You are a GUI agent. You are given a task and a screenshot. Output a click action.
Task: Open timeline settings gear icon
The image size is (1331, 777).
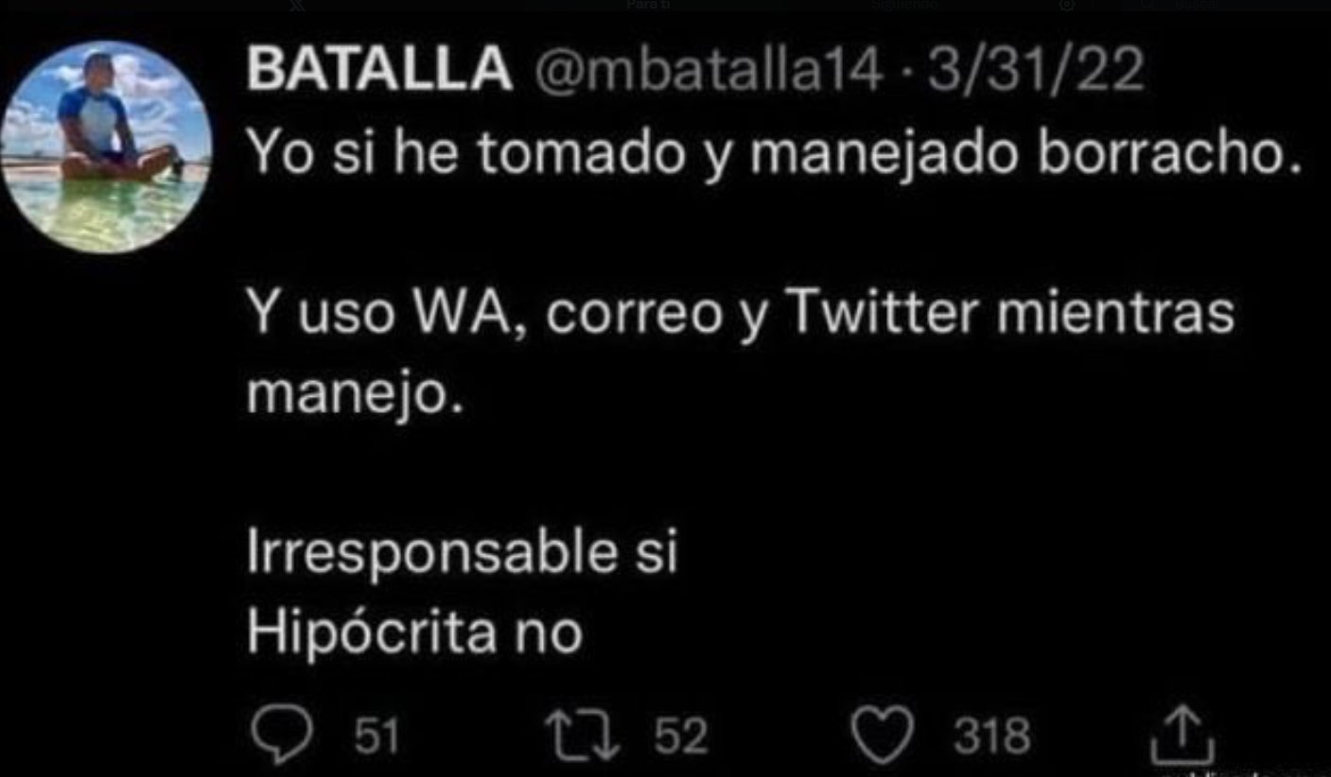click(1067, 5)
